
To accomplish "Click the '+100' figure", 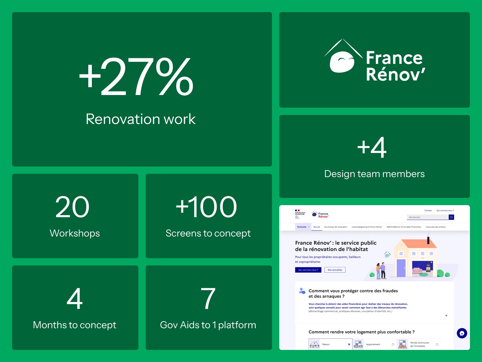I will coord(206,207).
